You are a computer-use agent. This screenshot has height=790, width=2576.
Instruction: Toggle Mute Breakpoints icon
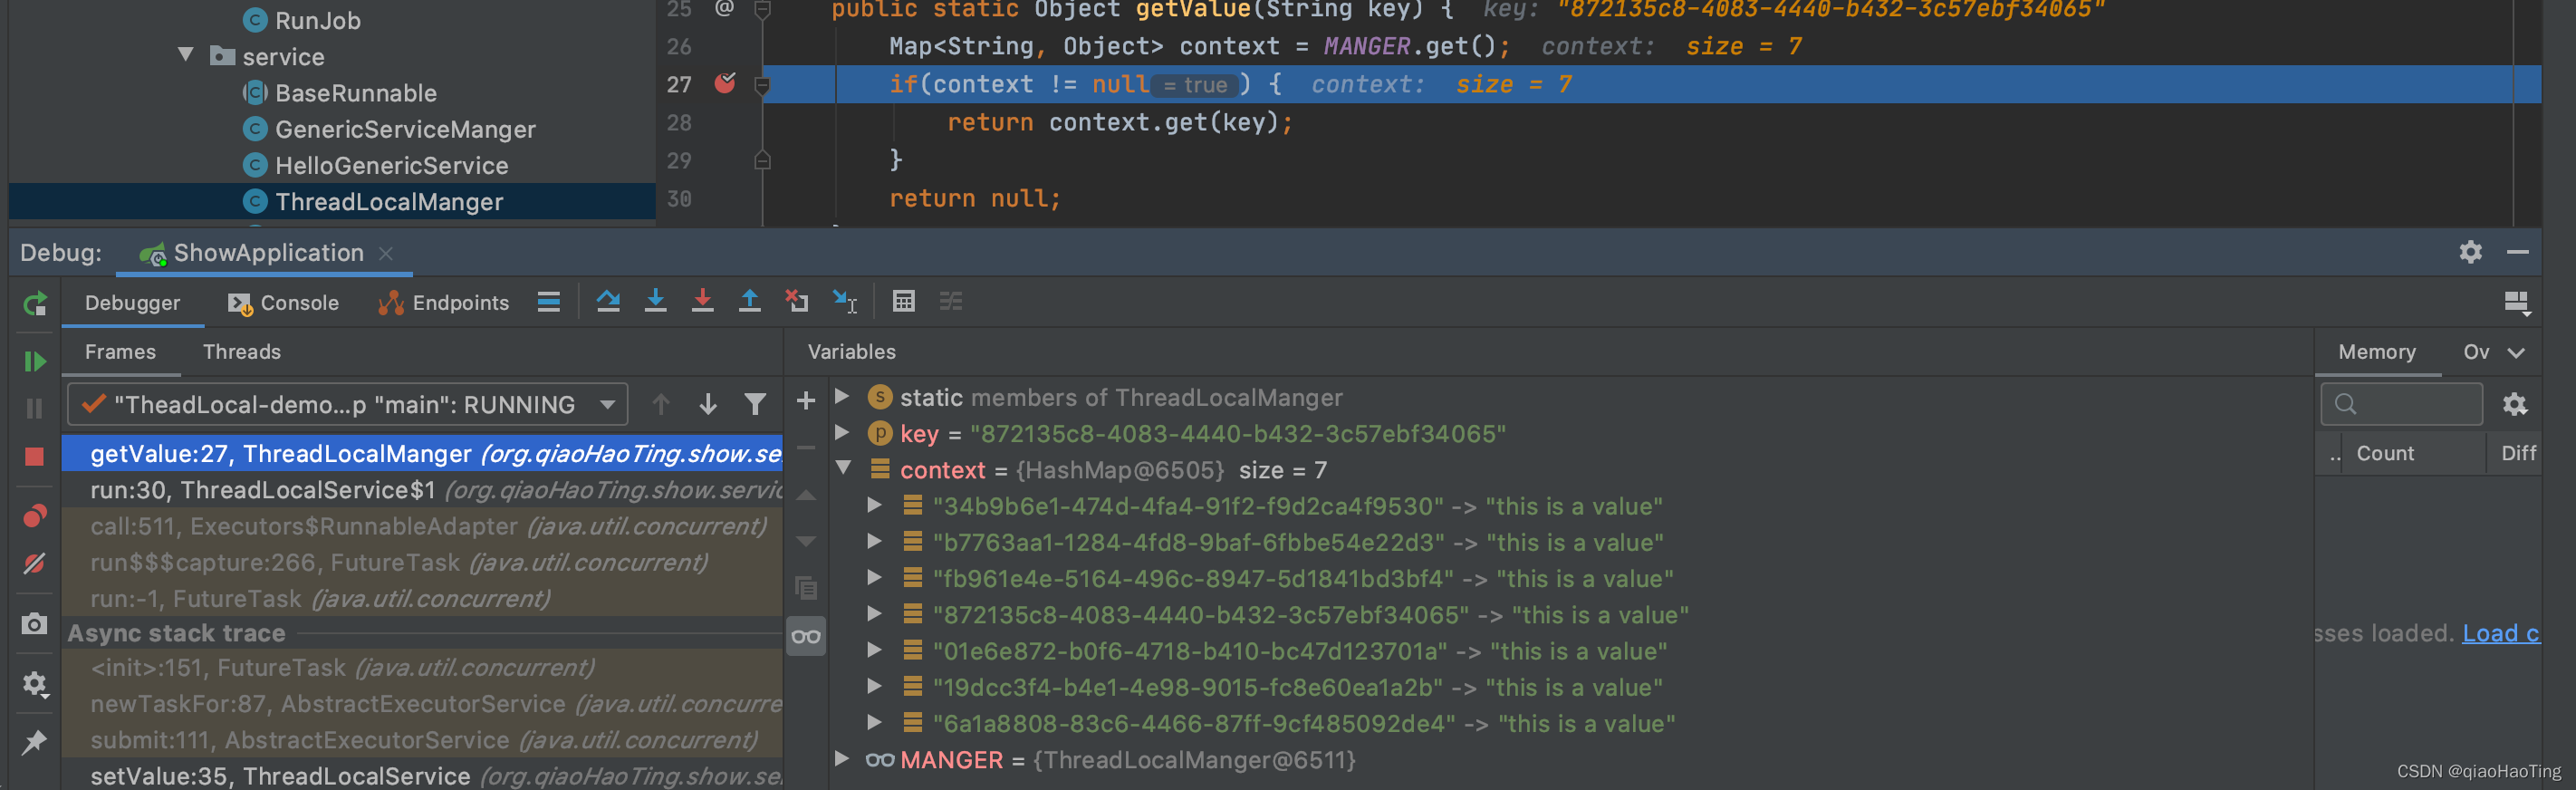[x=35, y=563]
